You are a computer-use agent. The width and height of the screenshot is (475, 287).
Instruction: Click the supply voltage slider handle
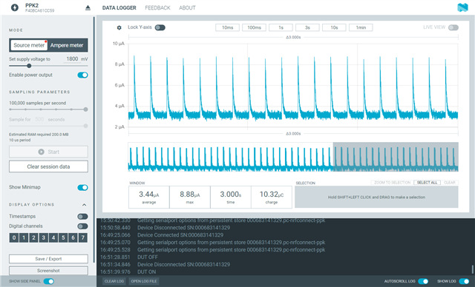pyautogui.click(x=29, y=66)
